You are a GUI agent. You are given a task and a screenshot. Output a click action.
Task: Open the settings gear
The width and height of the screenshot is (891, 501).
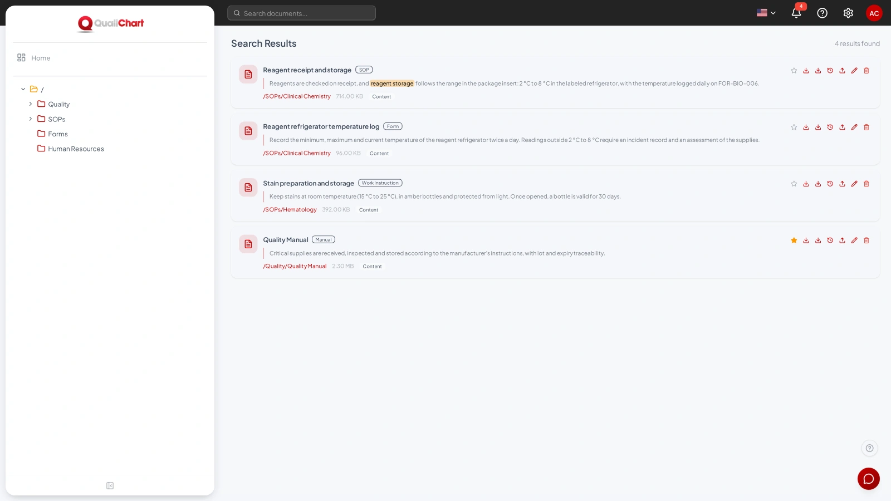tap(848, 13)
